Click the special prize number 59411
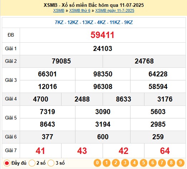This screenshot has height=169, width=187. 103,35
